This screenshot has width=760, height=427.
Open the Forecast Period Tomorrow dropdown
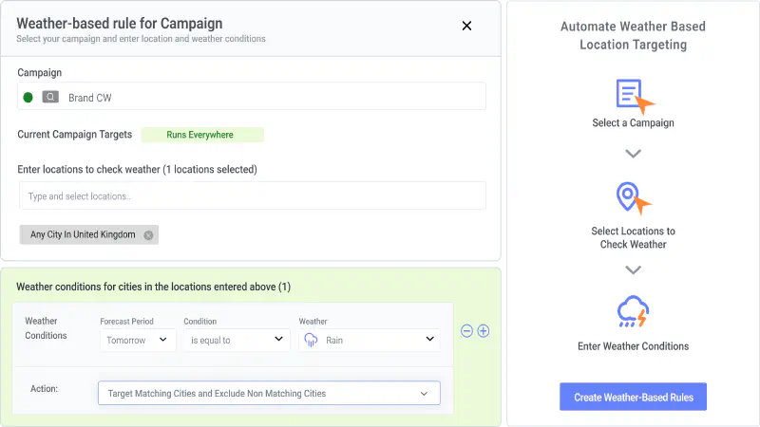coord(138,340)
